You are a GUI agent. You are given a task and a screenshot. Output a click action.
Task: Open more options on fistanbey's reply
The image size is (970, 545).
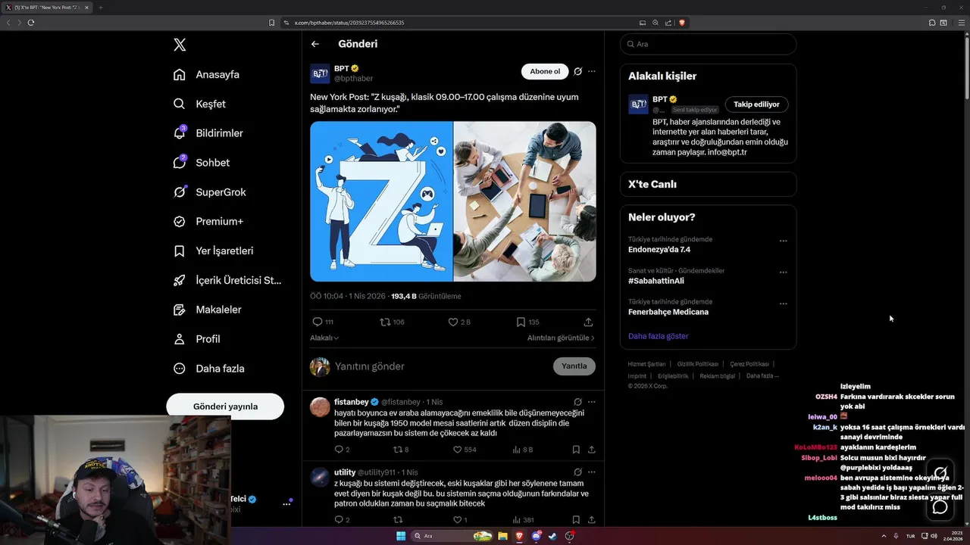592,402
